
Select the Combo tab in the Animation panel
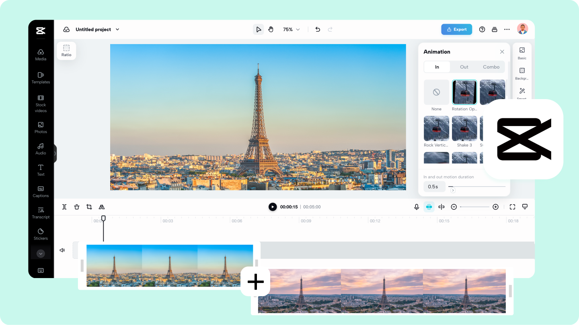coord(491,67)
